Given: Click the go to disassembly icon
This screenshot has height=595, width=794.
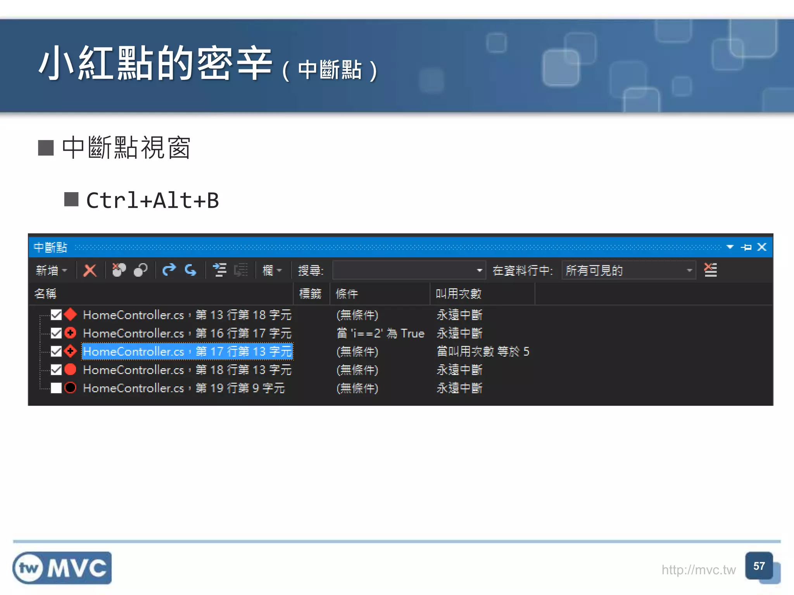Looking at the screenshot, I should (241, 270).
